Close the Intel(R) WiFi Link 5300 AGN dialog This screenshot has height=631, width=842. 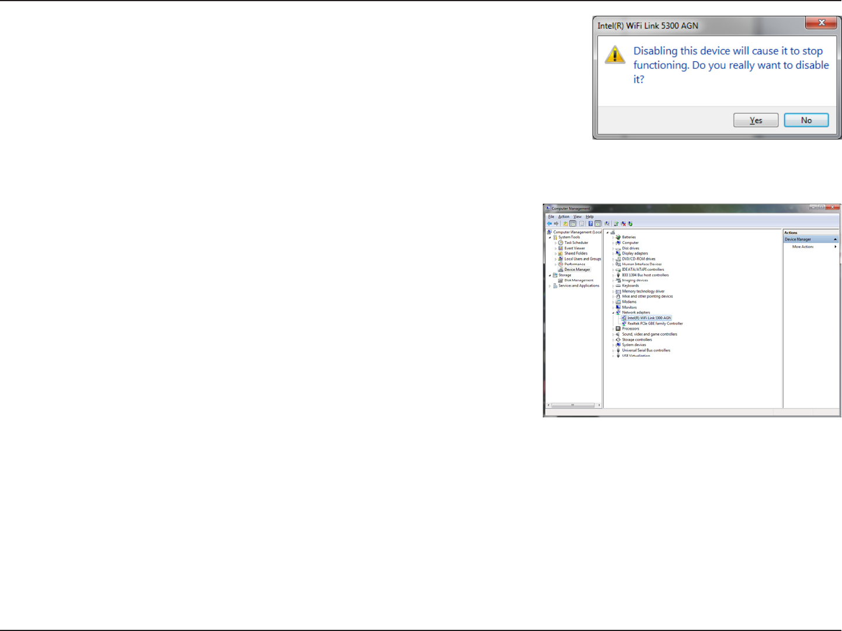(x=821, y=23)
